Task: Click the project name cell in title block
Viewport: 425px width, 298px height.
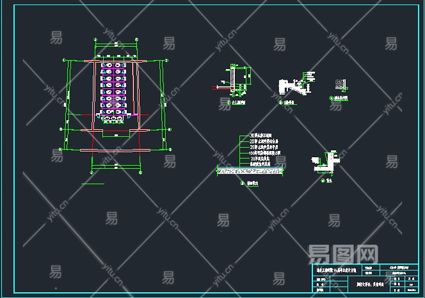Action: (x=337, y=270)
